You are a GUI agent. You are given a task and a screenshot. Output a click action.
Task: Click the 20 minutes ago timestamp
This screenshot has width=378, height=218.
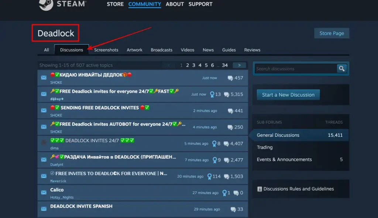(190, 176)
